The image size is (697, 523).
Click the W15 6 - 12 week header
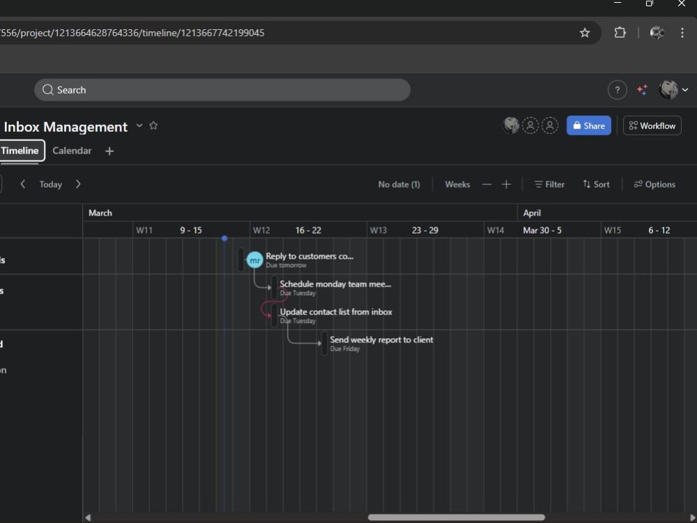[649, 230]
